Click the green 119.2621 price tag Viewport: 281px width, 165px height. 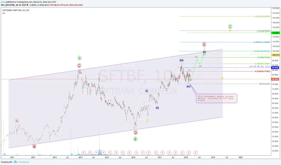pos(276,33)
